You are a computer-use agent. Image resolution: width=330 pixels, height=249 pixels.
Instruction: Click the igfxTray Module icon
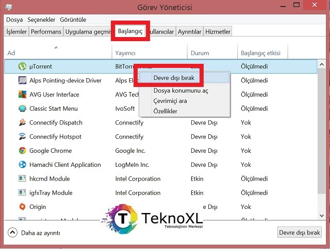coord(22,192)
